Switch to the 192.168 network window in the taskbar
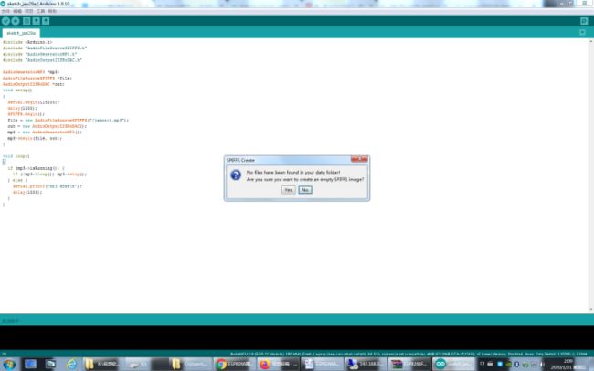 click(x=366, y=365)
